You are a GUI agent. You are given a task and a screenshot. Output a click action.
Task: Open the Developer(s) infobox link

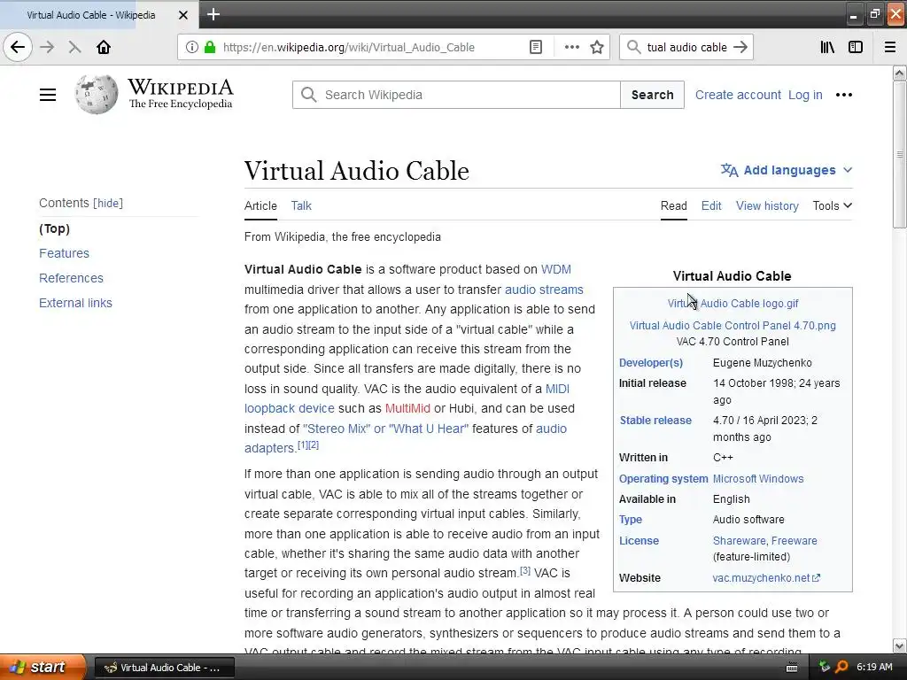coord(651,362)
